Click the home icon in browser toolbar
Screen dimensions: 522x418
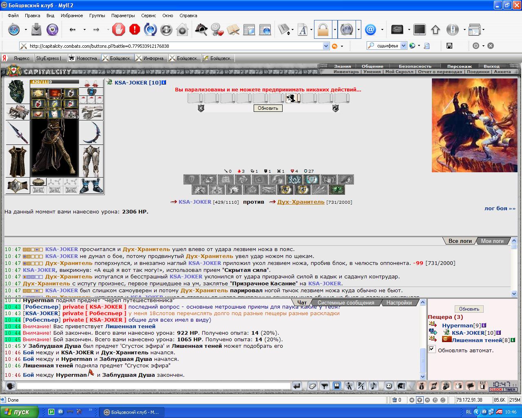click(x=182, y=29)
